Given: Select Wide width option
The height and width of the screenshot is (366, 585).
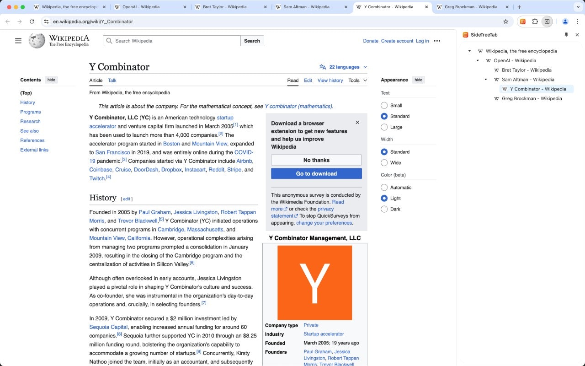Looking at the screenshot, I should pyautogui.click(x=384, y=163).
